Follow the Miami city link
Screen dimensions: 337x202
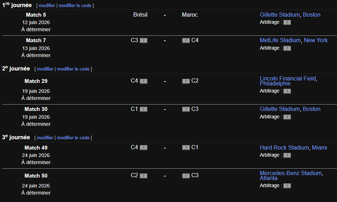[x=319, y=148]
